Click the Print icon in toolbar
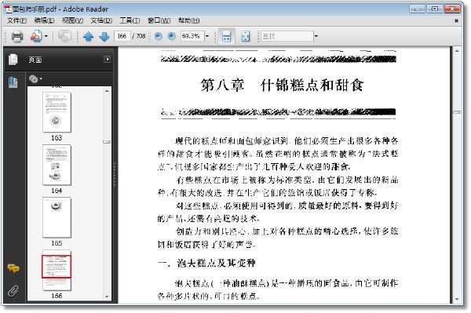The image size is (471, 313). pos(17,37)
